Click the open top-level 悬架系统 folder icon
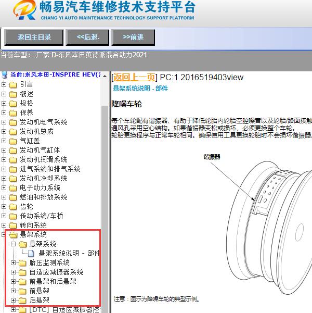Viewport: 312px width, 313px height. 13,235
